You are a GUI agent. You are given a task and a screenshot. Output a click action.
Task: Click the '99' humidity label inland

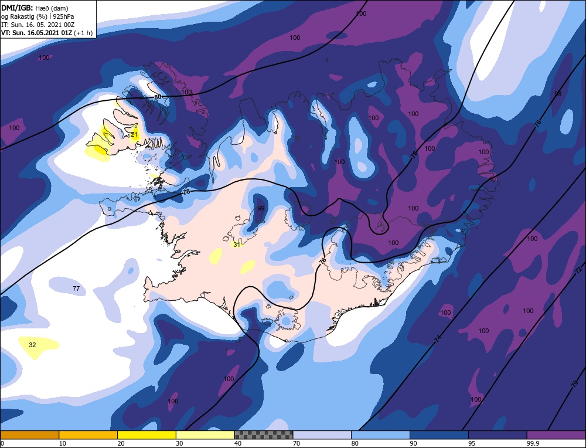pyautogui.click(x=261, y=208)
